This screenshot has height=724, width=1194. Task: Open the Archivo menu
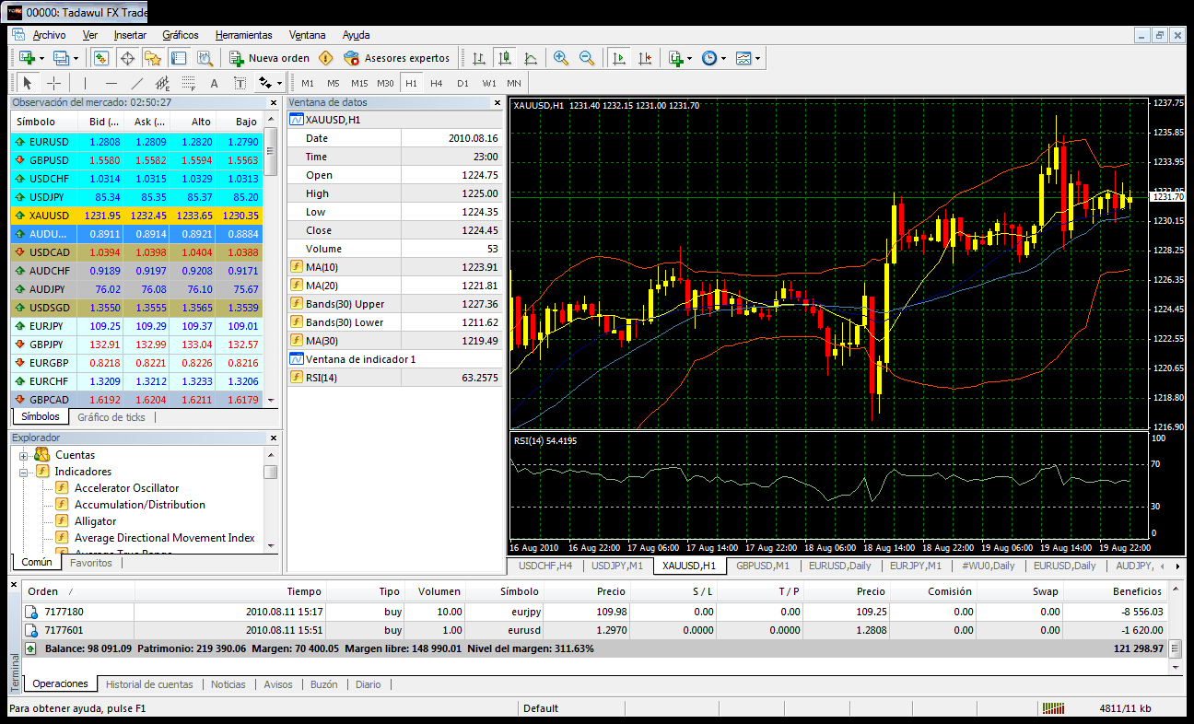pos(49,35)
